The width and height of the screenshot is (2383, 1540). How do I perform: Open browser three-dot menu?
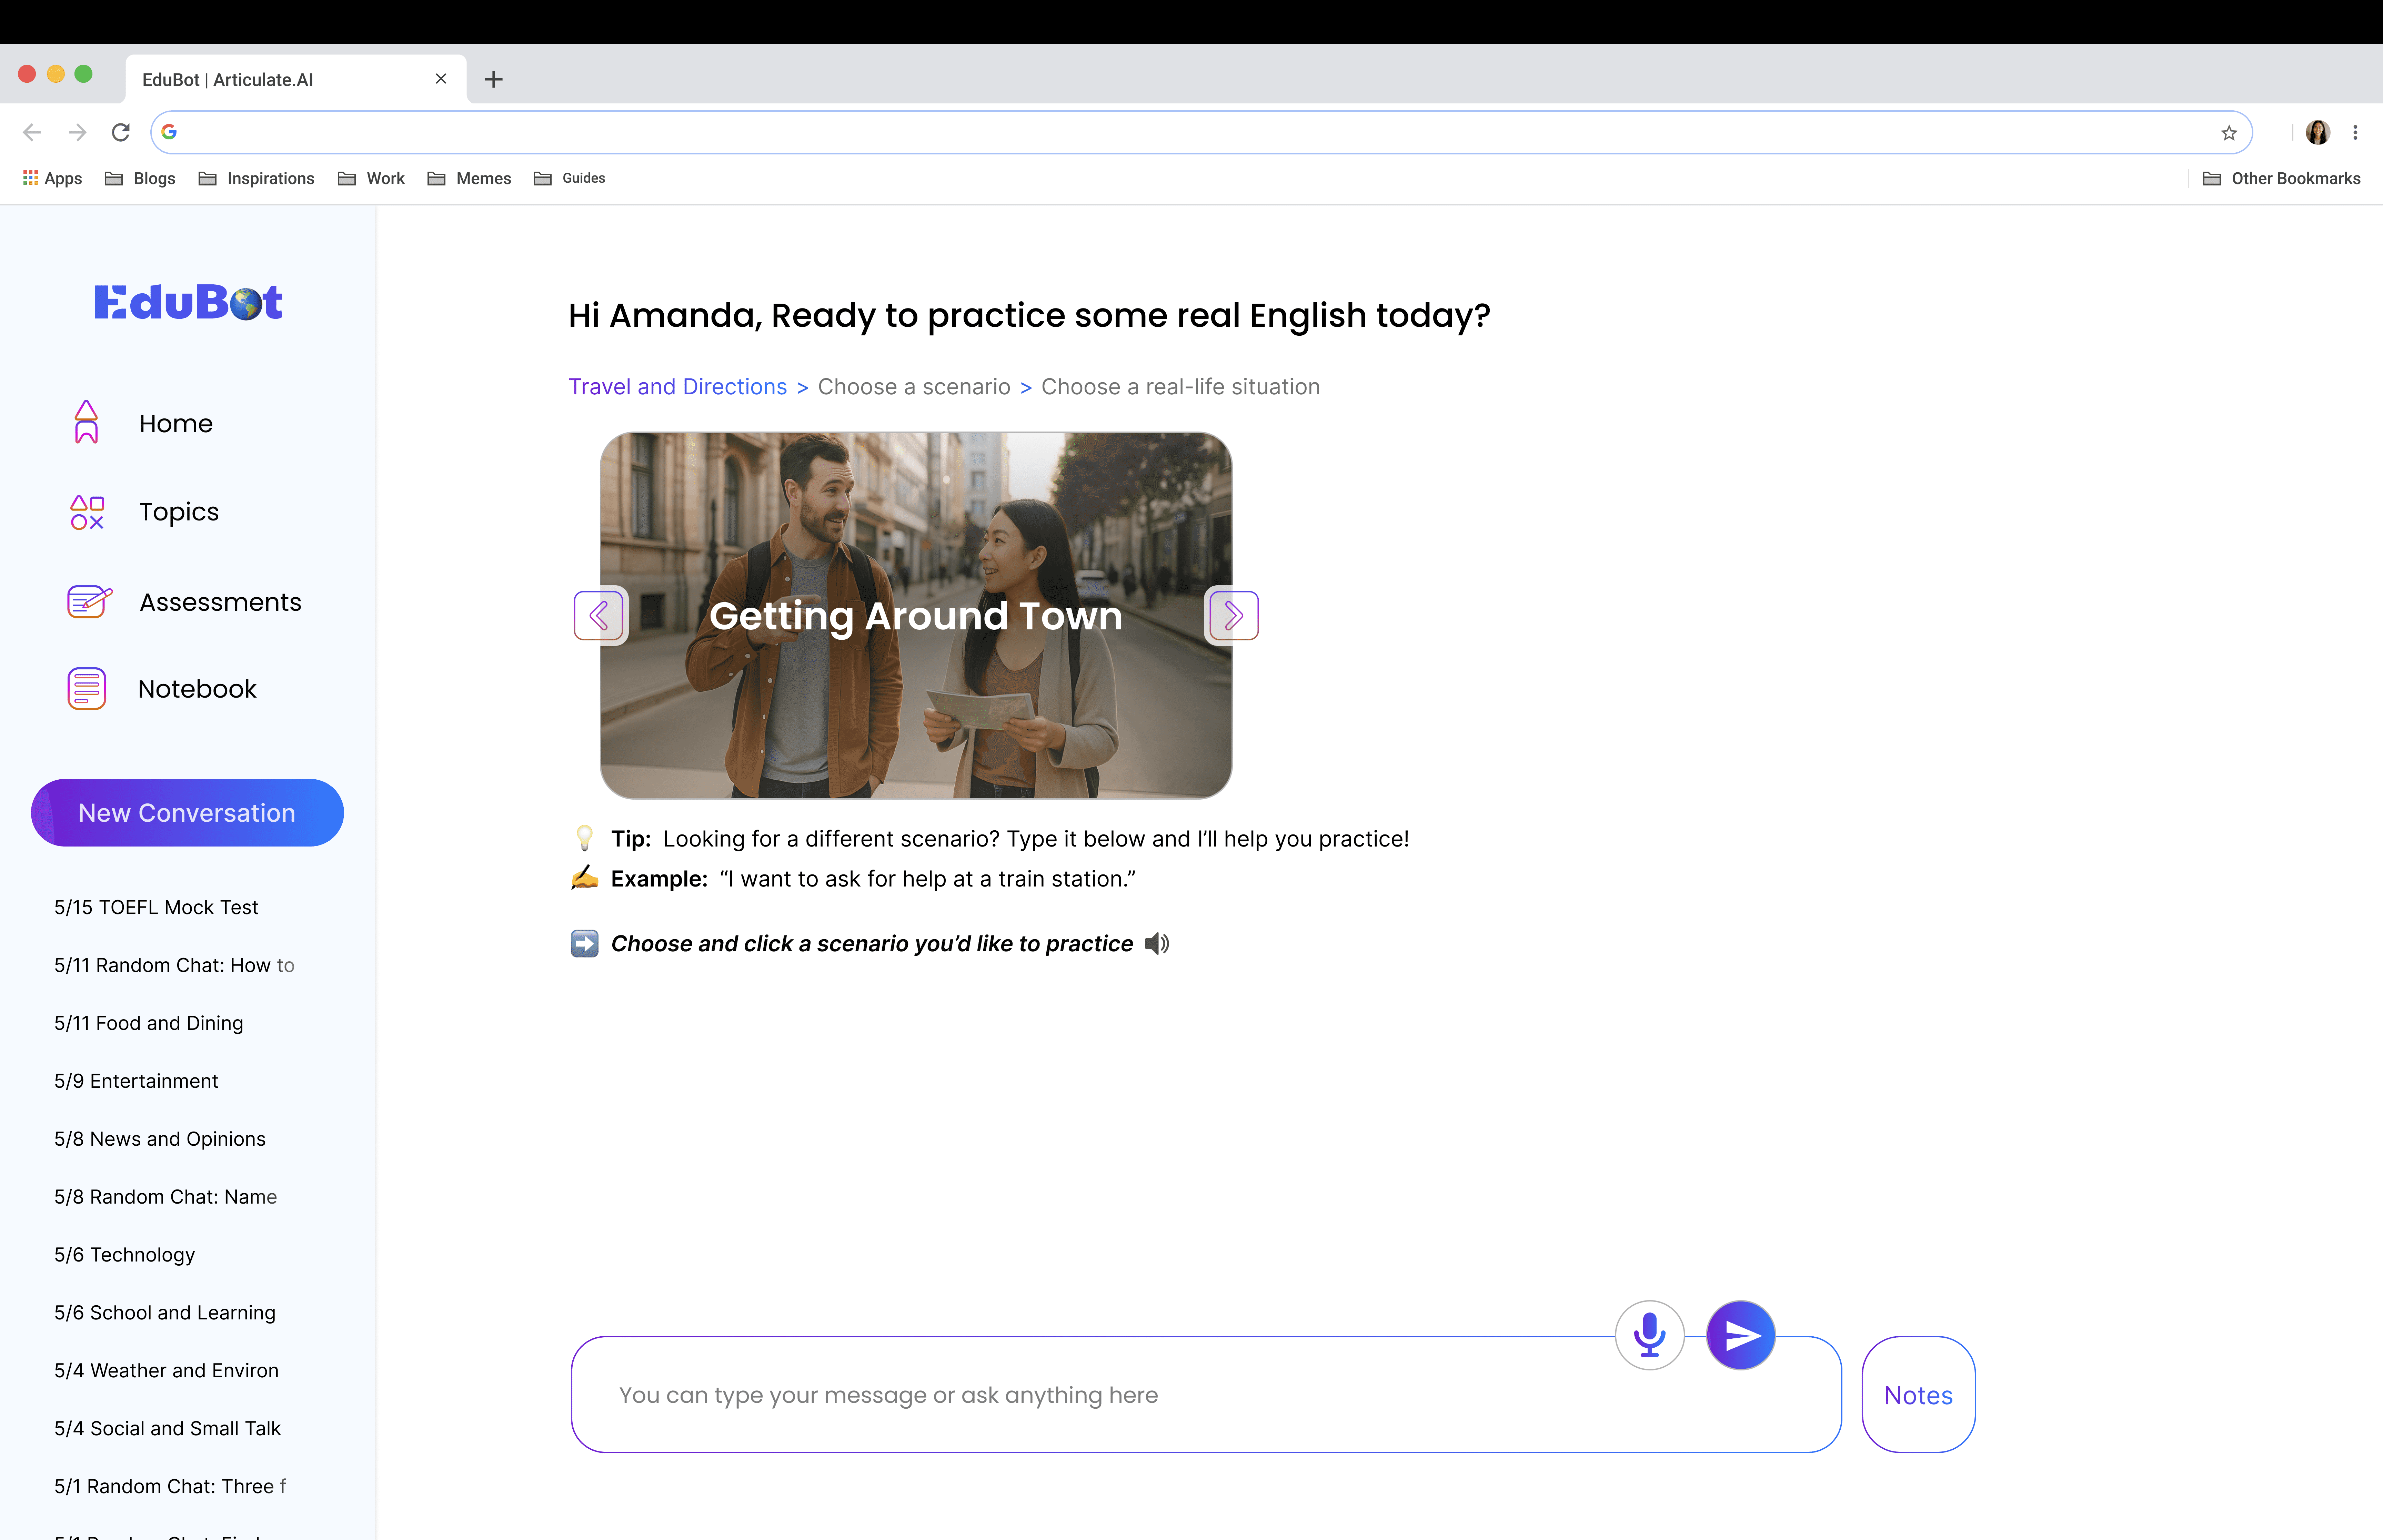tap(2355, 132)
